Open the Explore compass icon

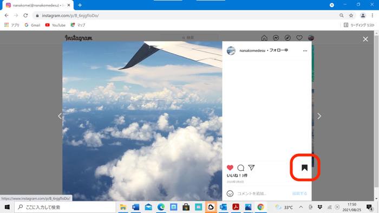tap(287, 38)
